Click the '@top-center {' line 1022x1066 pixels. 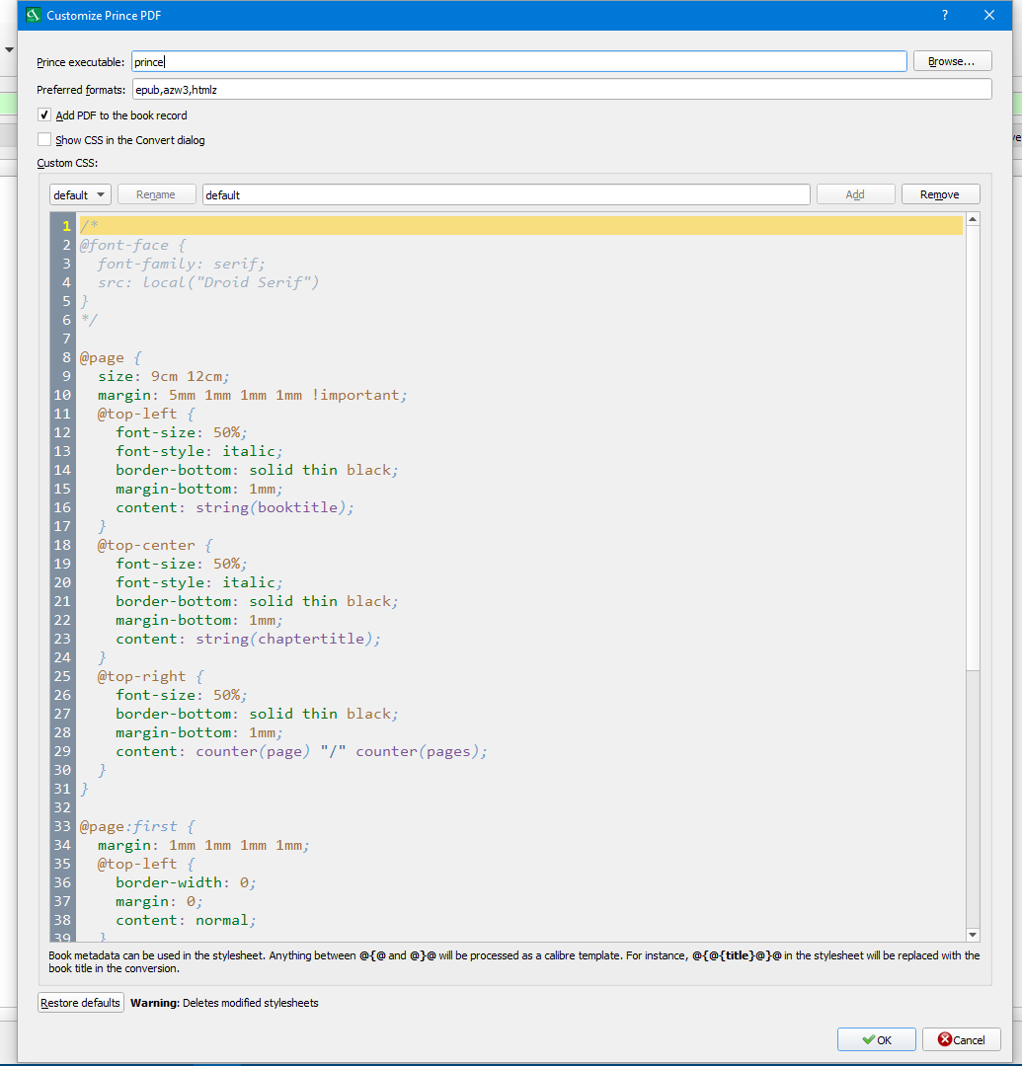tap(155, 545)
